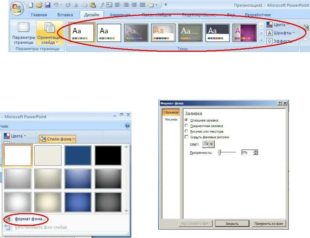Click the question mark in Формат фона title bar
310x238 pixels.
pos(279,103)
